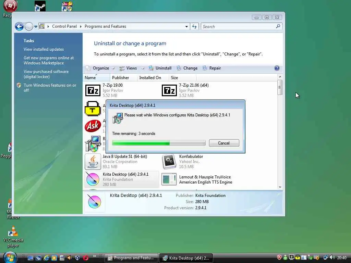Select the Konfabulator gear icon

pyautogui.click(x=169, y=162)
